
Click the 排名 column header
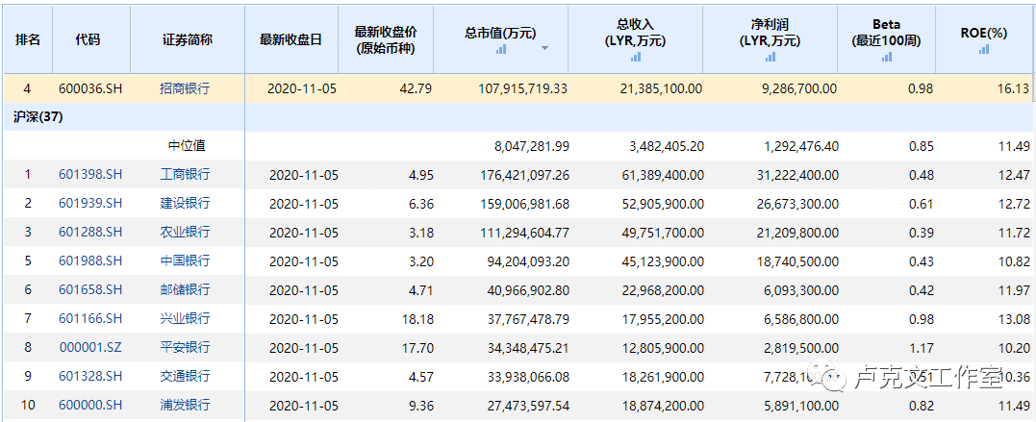tap(28, 39)
